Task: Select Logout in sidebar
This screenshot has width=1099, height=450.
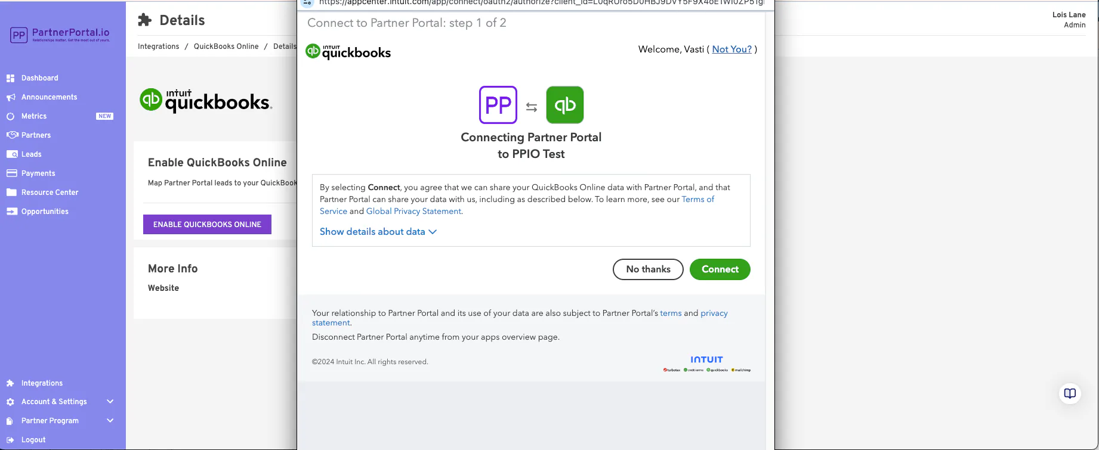Action: coord(33,440)
